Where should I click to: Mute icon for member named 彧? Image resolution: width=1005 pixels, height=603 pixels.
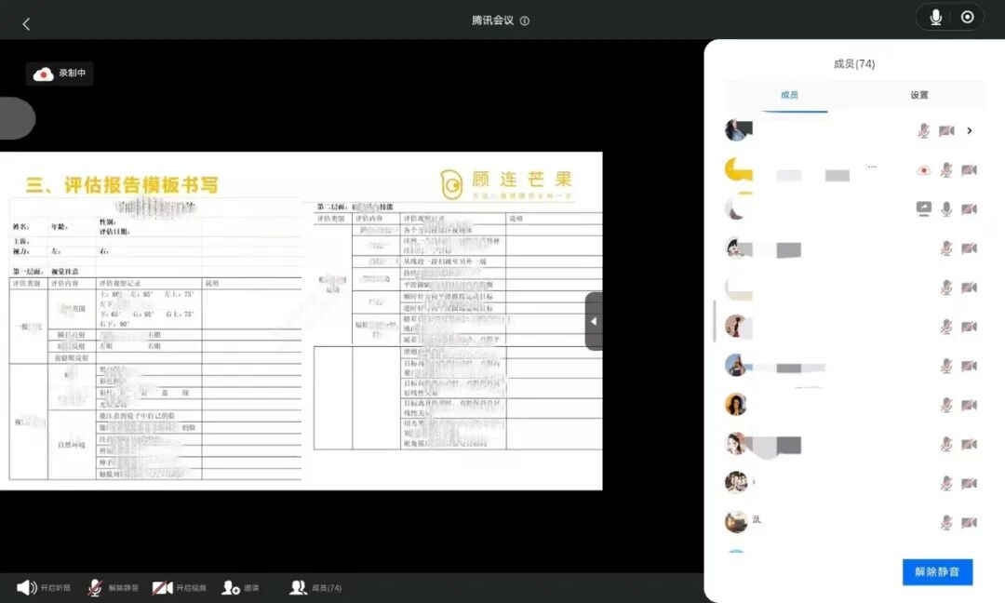(x=946, y=522)
